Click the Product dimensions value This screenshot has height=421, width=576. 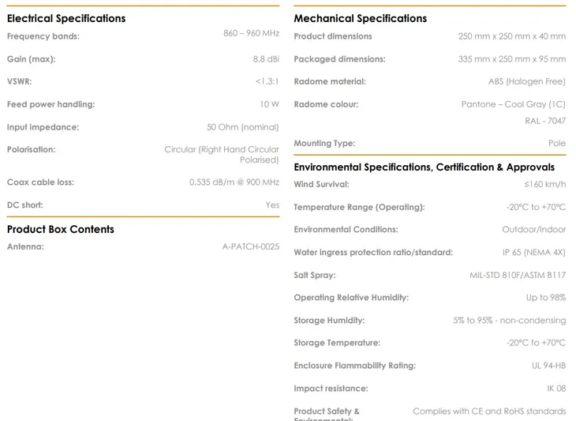click(x=512, y=36)
